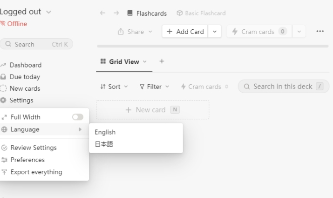This screenshot has width=333, height=198.
Task: Click the forward navigation arrow
Action: (x=116, y=13)
